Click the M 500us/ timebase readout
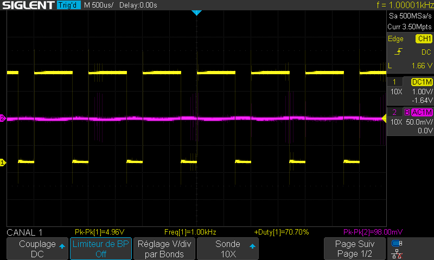Screen dimensions: 434x260 (99, 5)
